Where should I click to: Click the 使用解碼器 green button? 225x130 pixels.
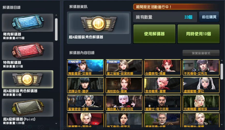[x=154, y=34]
